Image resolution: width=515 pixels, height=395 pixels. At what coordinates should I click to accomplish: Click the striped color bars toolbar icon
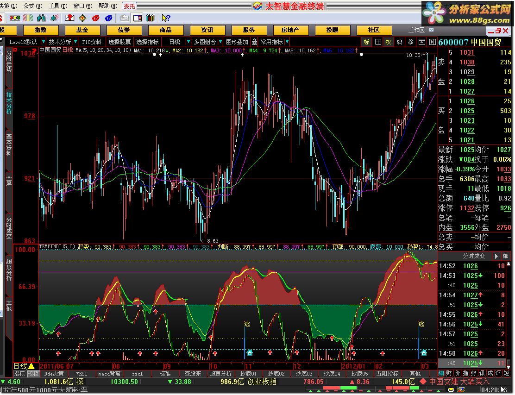coord(28,18)
